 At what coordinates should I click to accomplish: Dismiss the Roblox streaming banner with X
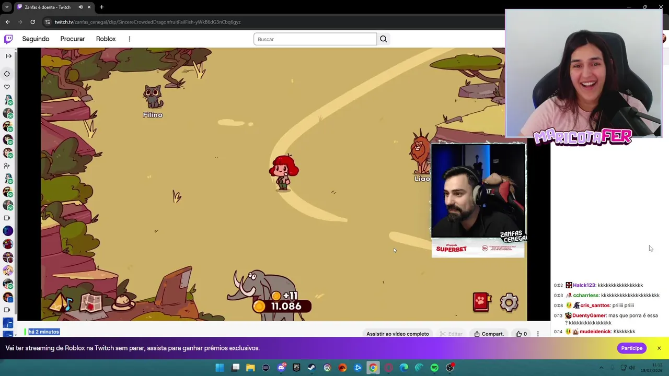[x=659, y=348]
